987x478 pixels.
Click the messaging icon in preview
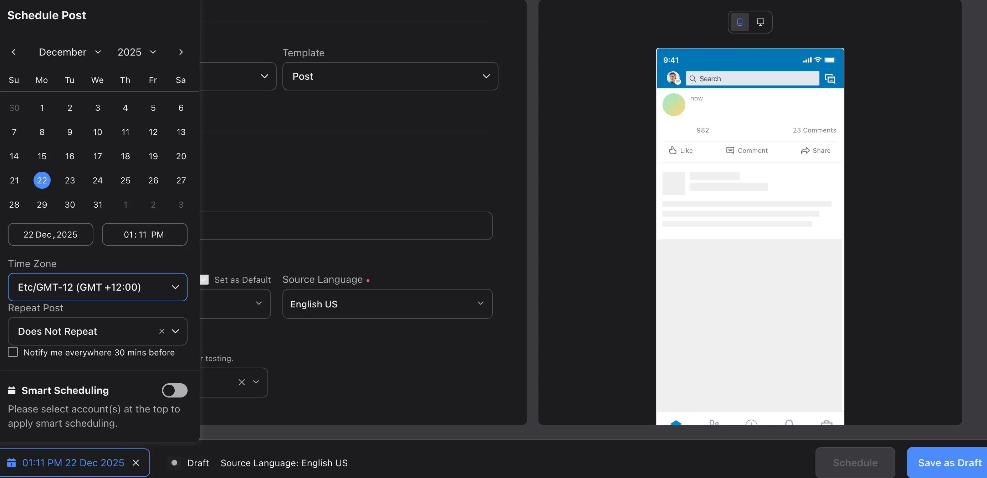coord(830,79)
